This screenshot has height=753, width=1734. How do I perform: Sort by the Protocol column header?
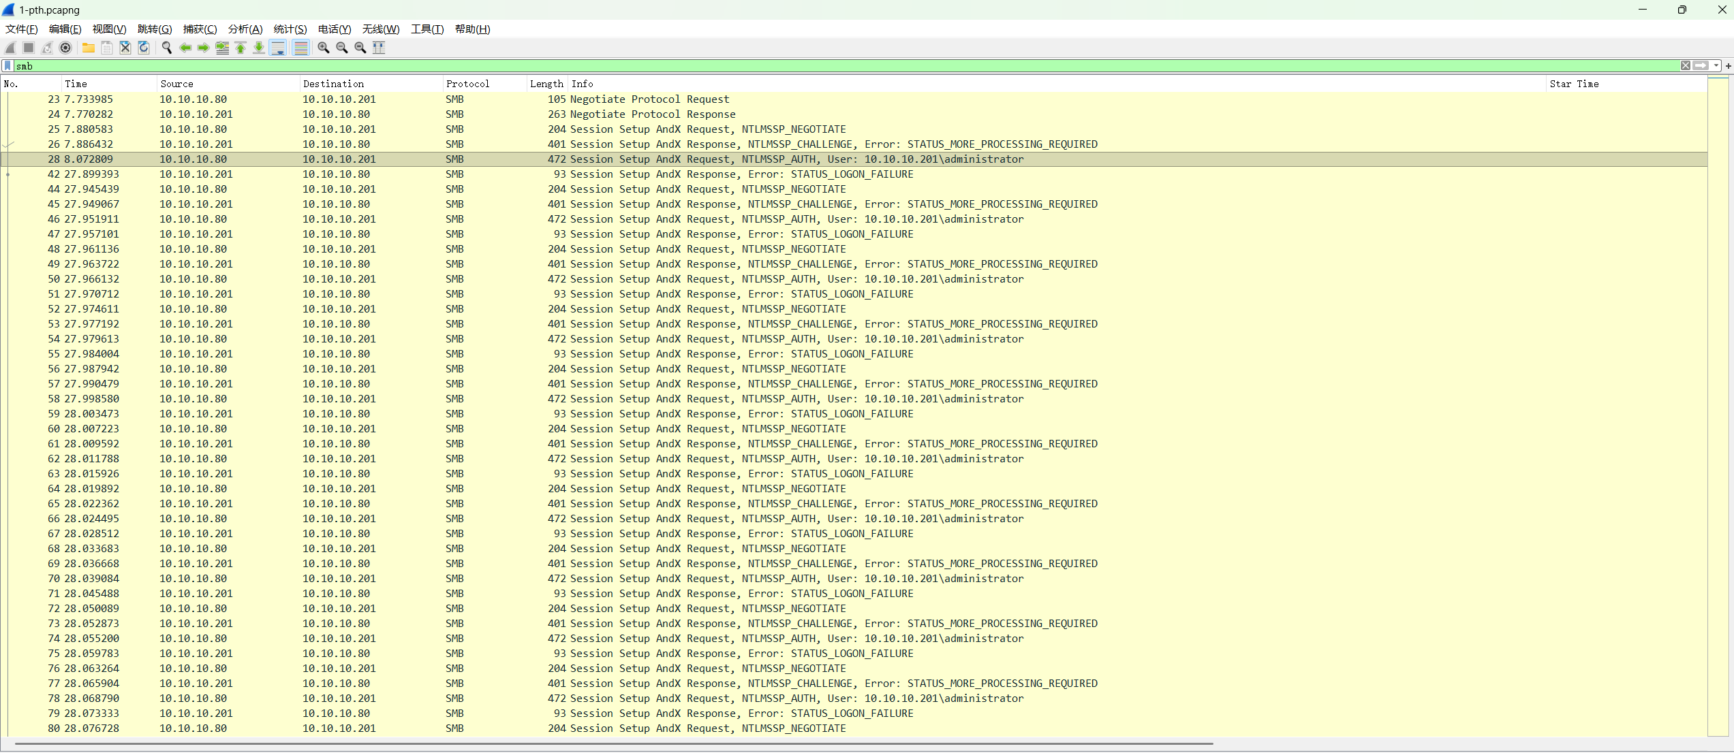pyautogui.click(x=467, y=84)
